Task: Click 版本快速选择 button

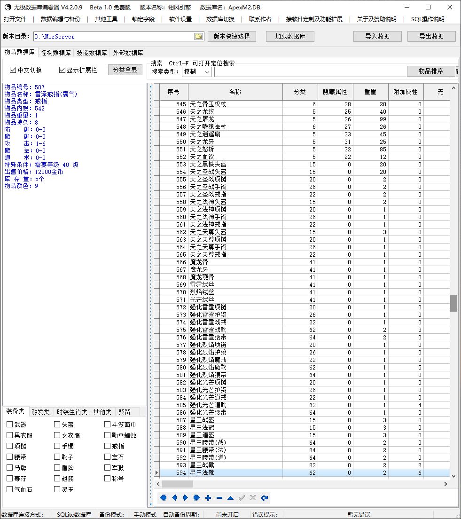Action: click(x=232, y=36)
